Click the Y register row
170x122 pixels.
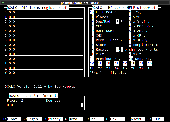coord(44,73)
